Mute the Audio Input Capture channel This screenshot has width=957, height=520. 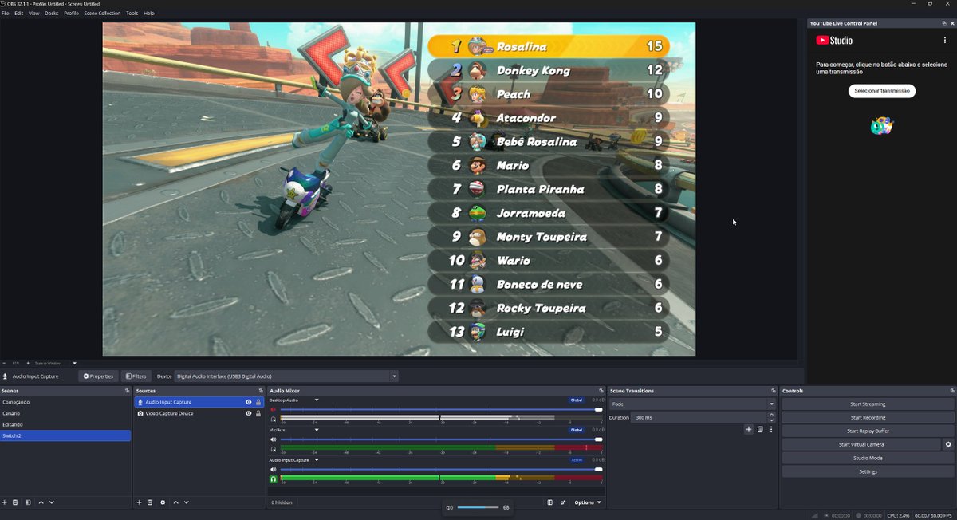click(x=274, y=470)
